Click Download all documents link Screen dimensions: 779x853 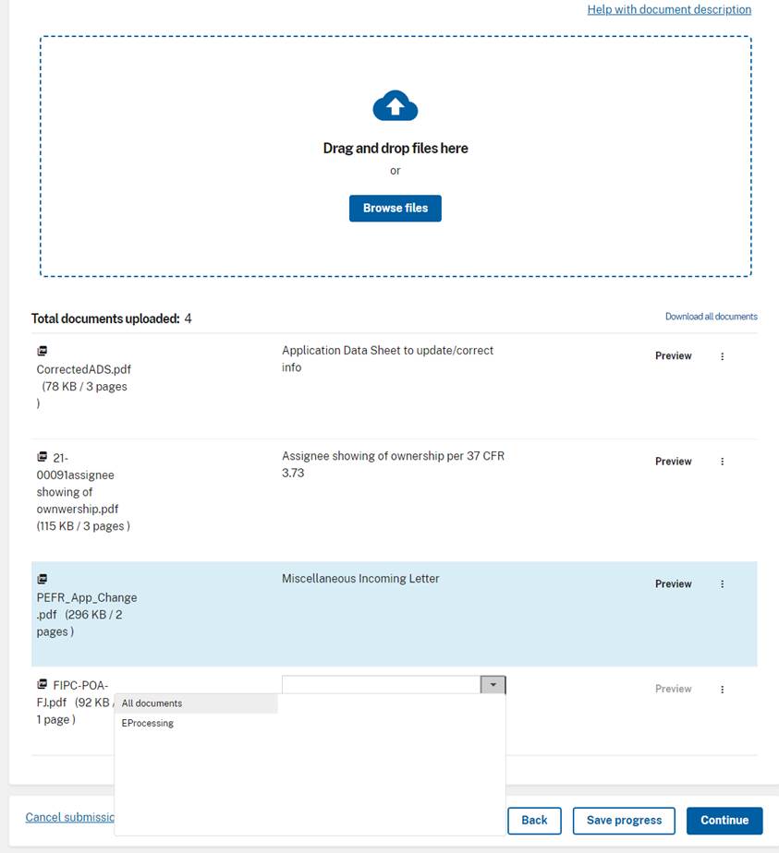[x=711, y=317]
